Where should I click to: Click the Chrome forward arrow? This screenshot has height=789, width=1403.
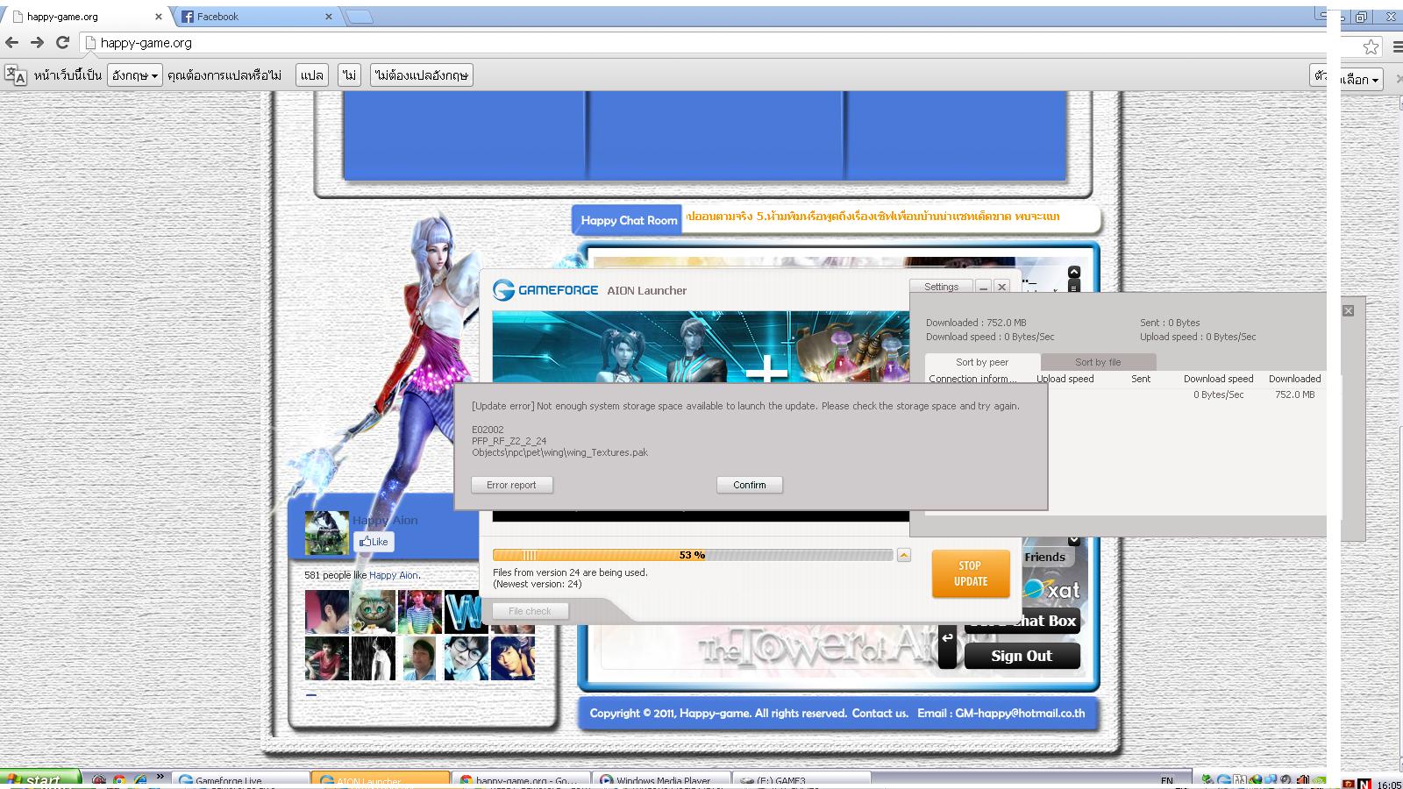pos(37,42)
